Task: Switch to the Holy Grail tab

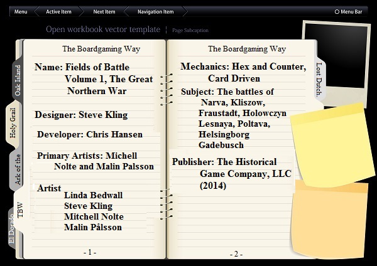Action: coord(13,123)
